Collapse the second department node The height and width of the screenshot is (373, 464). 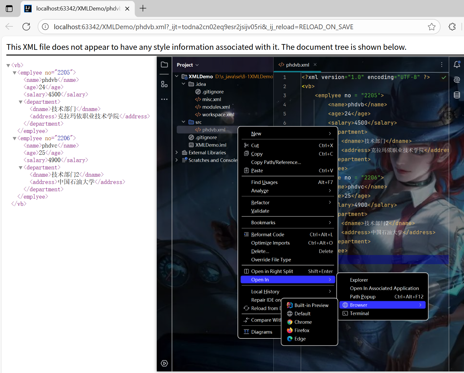coord(21,168)
